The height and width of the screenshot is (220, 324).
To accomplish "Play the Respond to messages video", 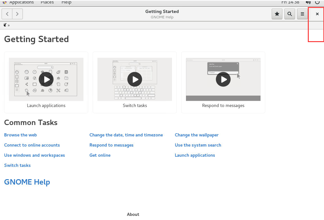I will 223,79.
